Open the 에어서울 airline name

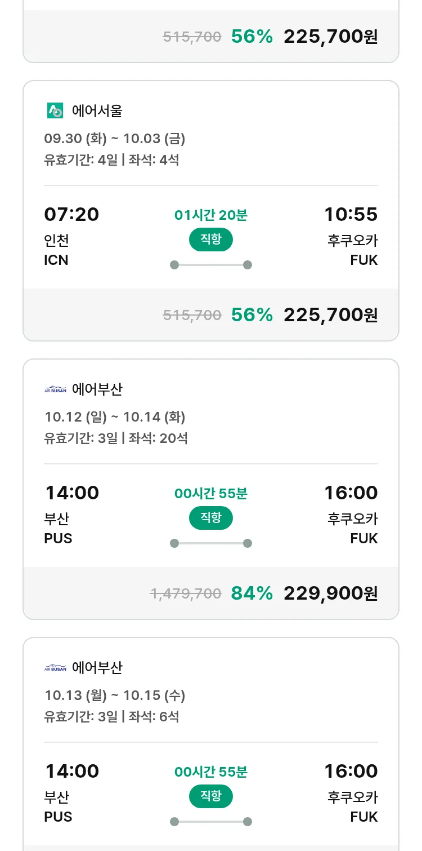click(x=97, y=111)
